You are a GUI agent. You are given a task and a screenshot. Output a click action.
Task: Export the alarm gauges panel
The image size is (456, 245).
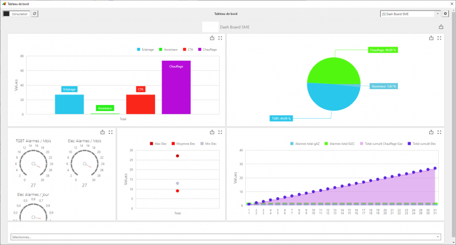coord(102,132)
